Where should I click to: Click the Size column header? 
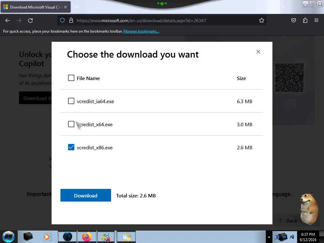241,78
